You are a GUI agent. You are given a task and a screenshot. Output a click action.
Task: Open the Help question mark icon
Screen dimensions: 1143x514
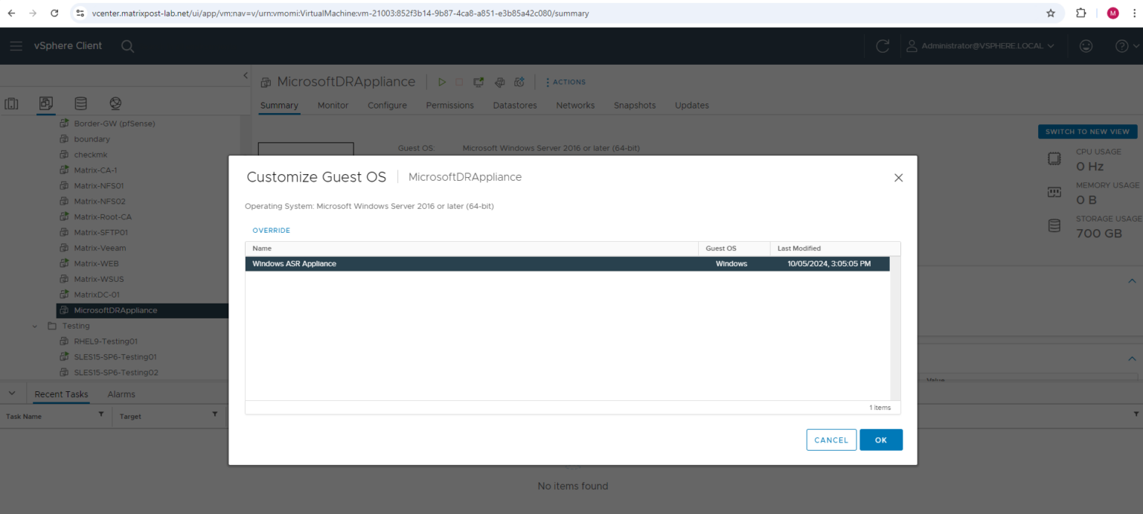(1121, 46)
